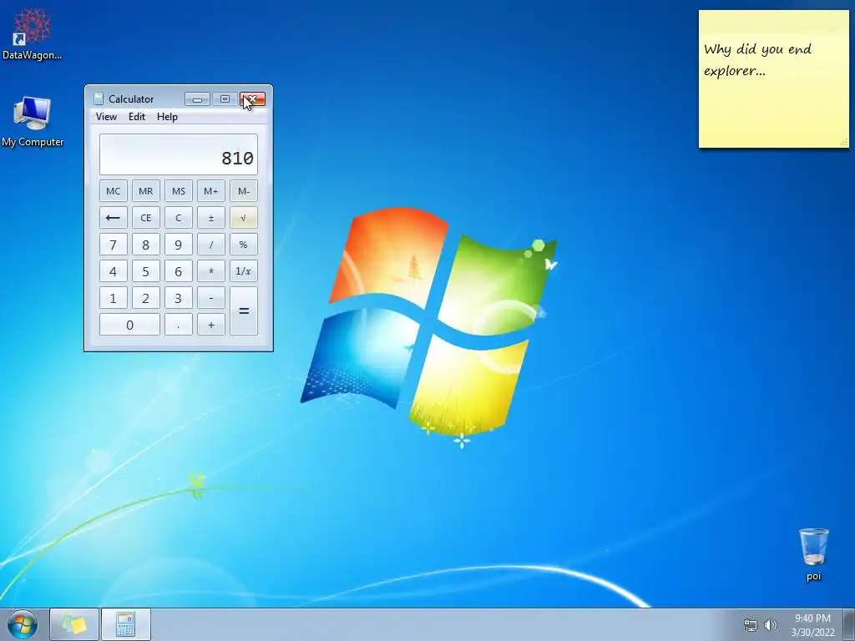
Task: Click the MS memory store button
Action: [179, 191]
